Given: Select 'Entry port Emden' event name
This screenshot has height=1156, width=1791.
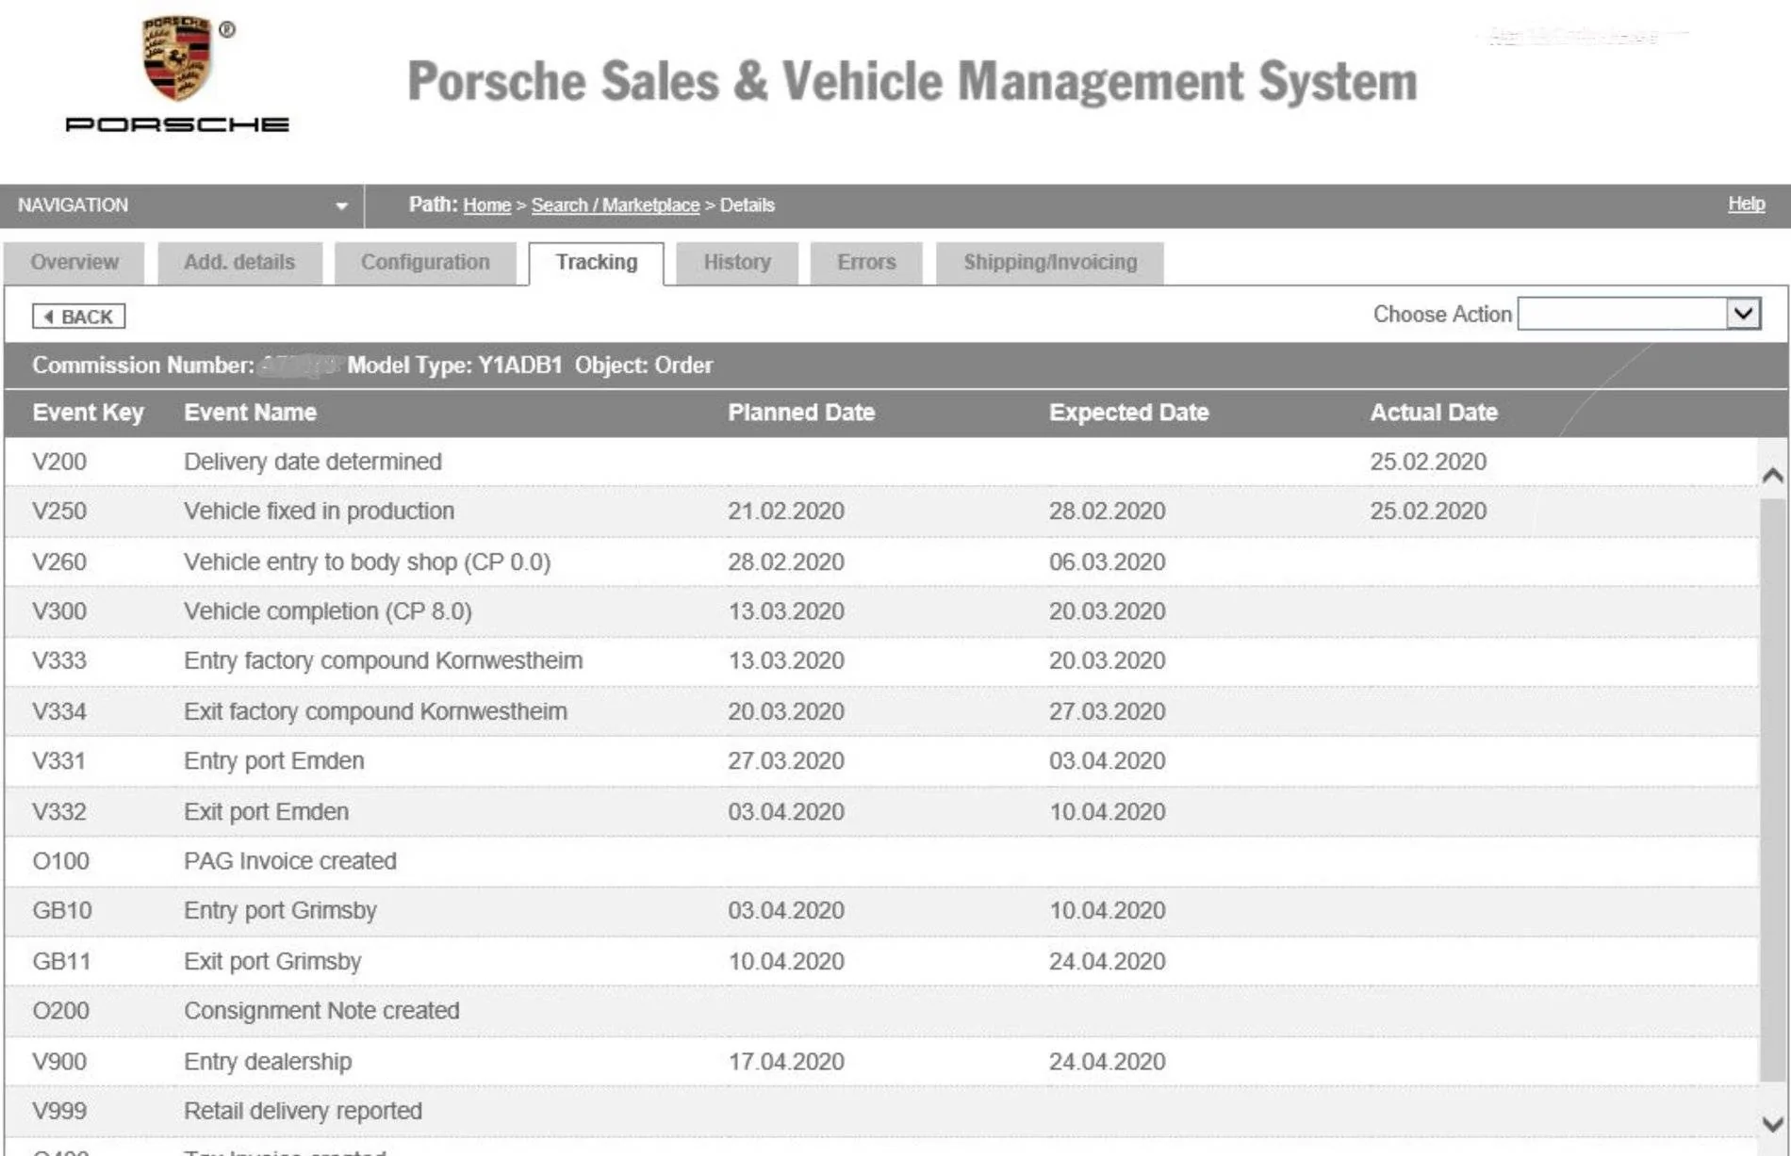Looking at the screenshot, I should point(274,761).
